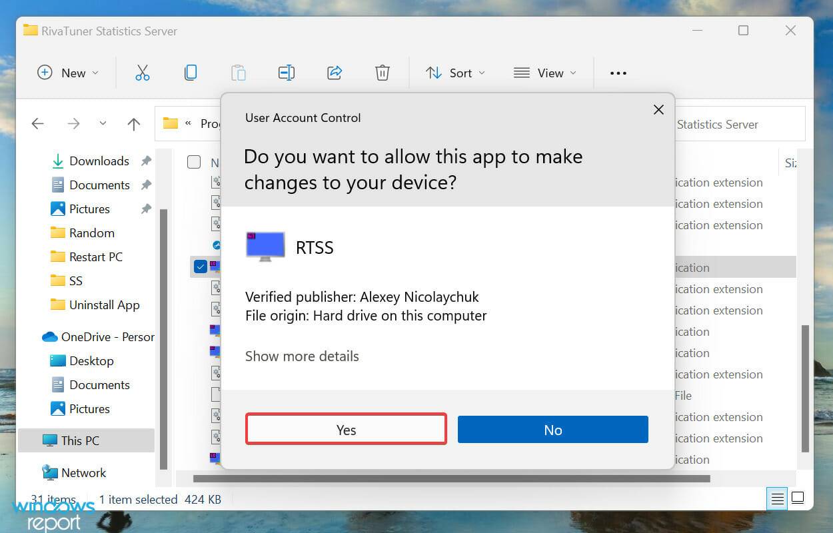Viewport: 833px width, 533px height.
Task: Switch to large thumbnails view in status bar
Action: (798, 498)
